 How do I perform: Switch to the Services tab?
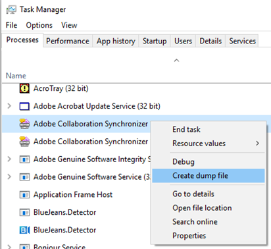pos(243,41)
